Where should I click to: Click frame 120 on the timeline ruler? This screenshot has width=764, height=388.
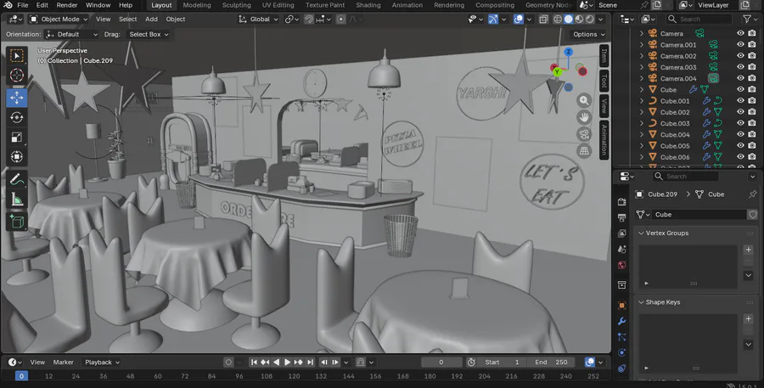point(294,376)
